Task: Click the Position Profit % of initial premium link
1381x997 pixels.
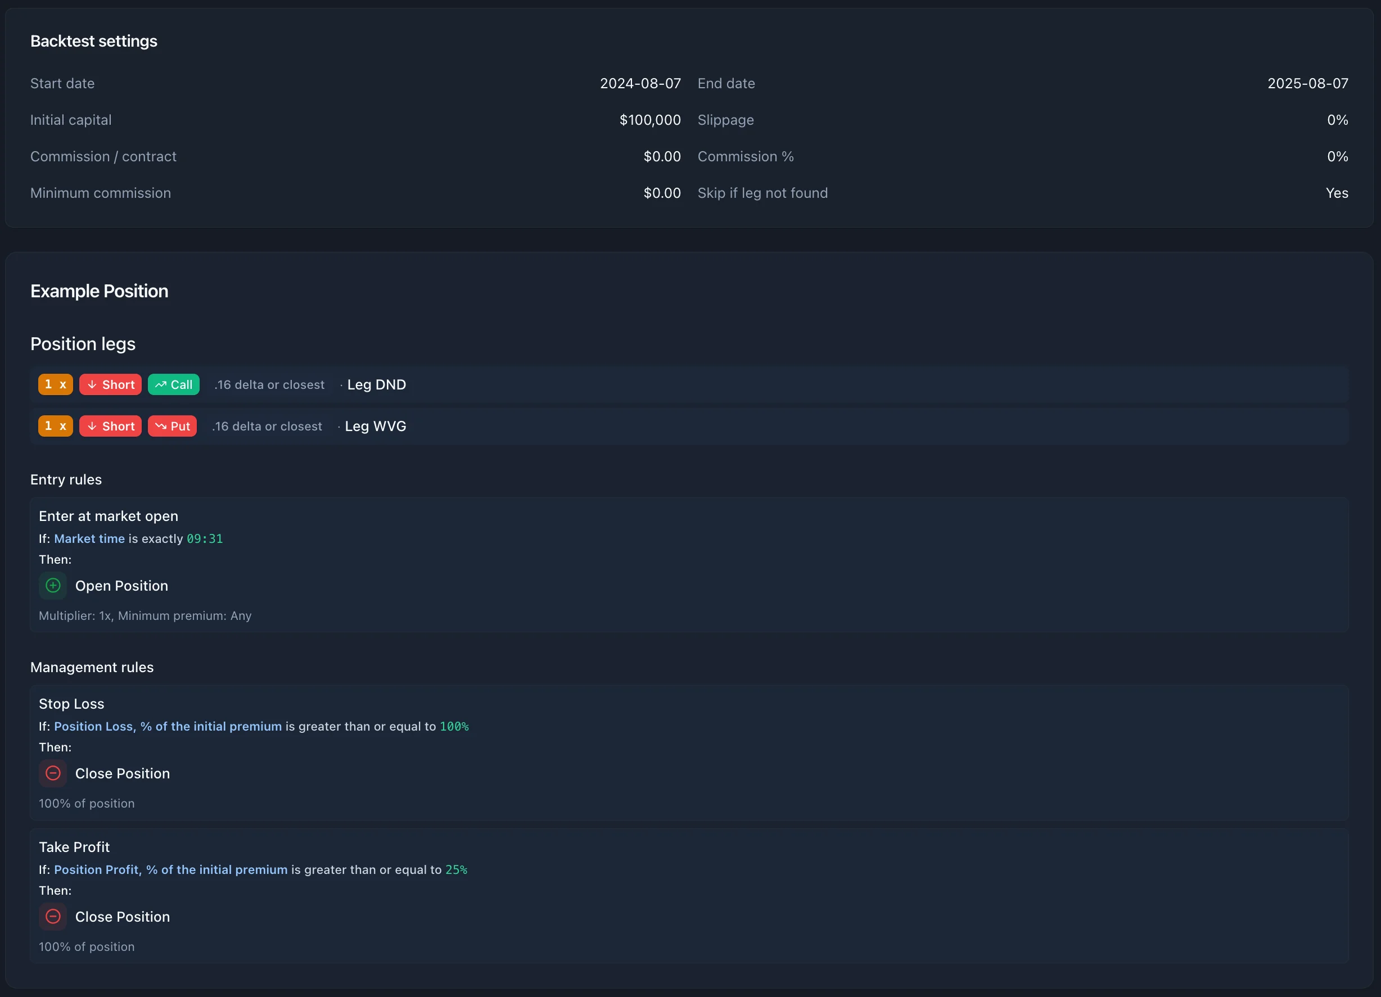Action: pos(170,870)
